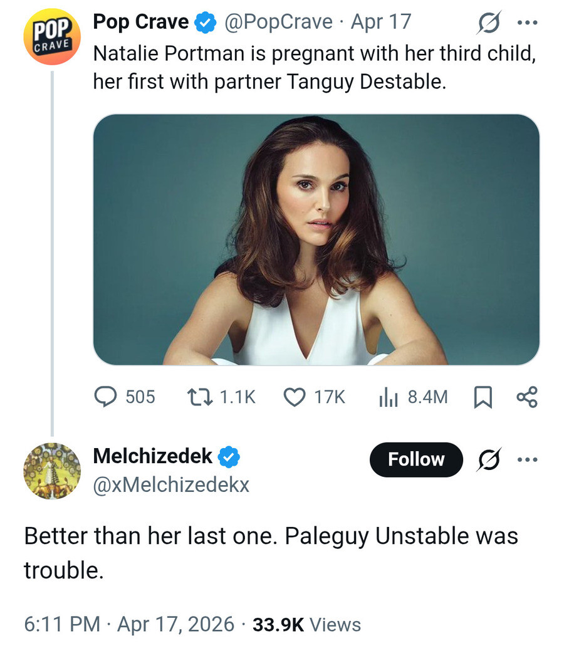
Task: Repost the tweet with 1.1K reposts
Action: 222,397
